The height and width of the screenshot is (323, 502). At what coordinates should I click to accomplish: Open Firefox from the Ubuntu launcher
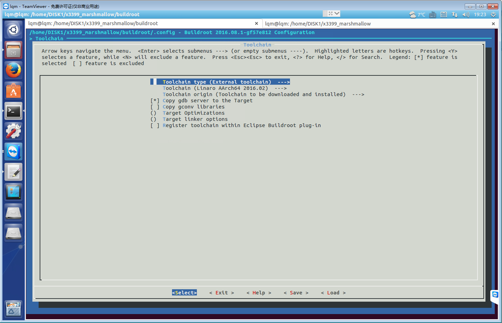tap(13, 70)
